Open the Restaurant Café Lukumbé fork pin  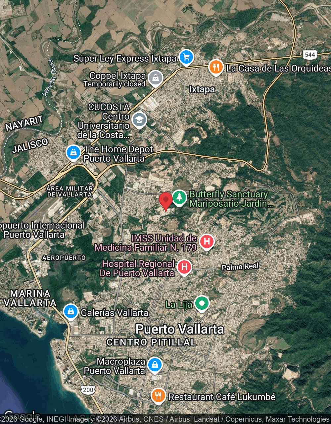click(x=159, y=396)
